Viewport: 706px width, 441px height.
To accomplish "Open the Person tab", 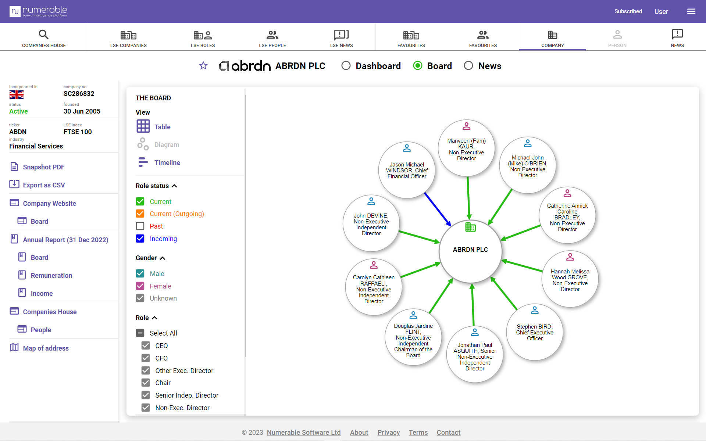I will click(617, 38).
